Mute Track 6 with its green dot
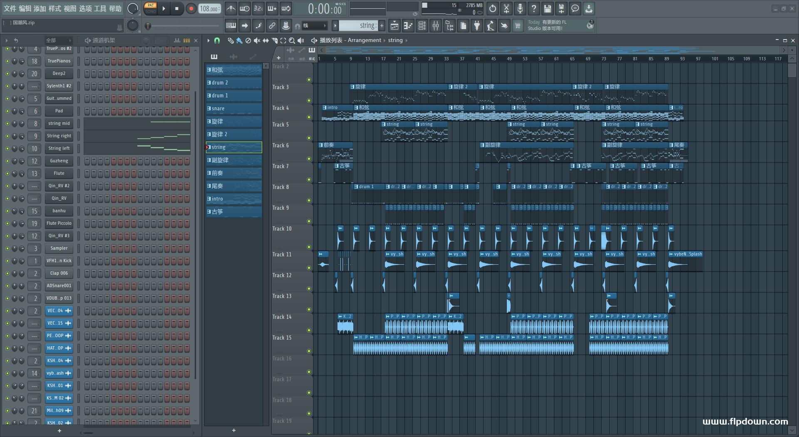This screenshot has height=437, width=799. [309, 159]
